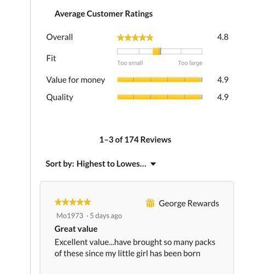Click the Fit slider yellow marker
Image resolution: width=274 pixels, height=274 pixels.
[156, 52]
